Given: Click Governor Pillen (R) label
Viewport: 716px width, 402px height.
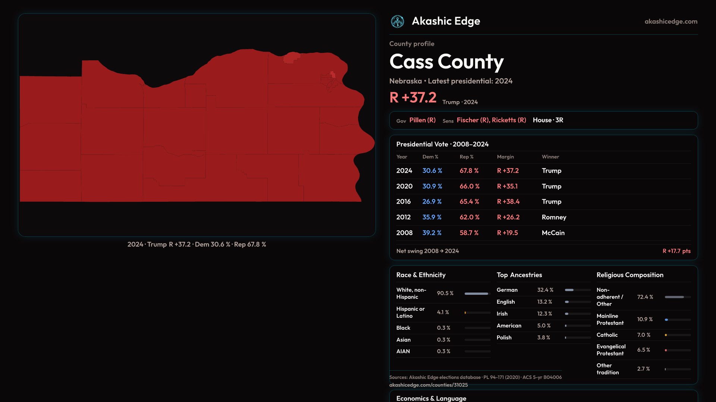Looking at the screenshot, I should pyautogui.click(x=422, y=120).
